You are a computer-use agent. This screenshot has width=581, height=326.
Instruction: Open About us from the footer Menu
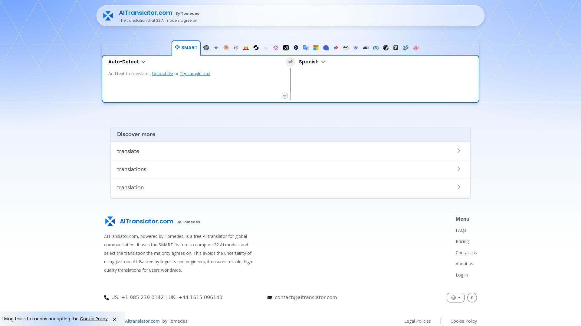pyautogui.click(x=464, y=264)
